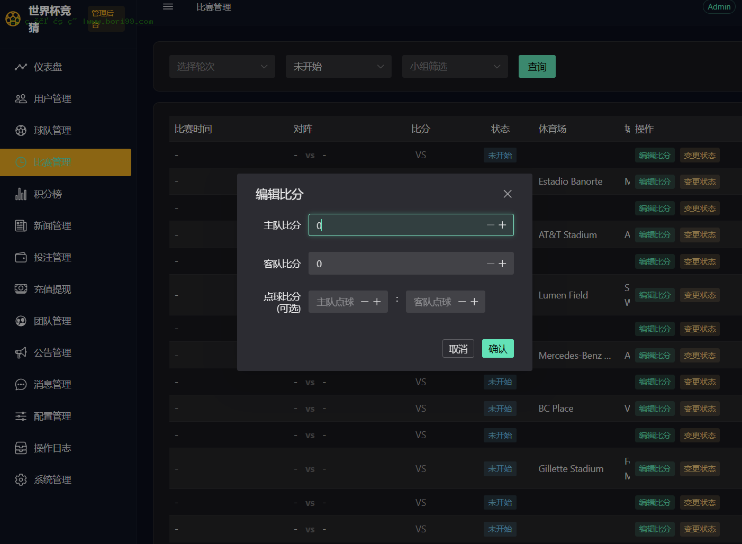Increase 客队比分 with the plus button
This screenshot has height=544, width=742.
[x=502, y=264]
